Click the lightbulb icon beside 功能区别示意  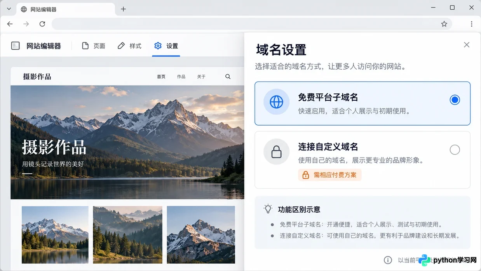click(268, 209)
